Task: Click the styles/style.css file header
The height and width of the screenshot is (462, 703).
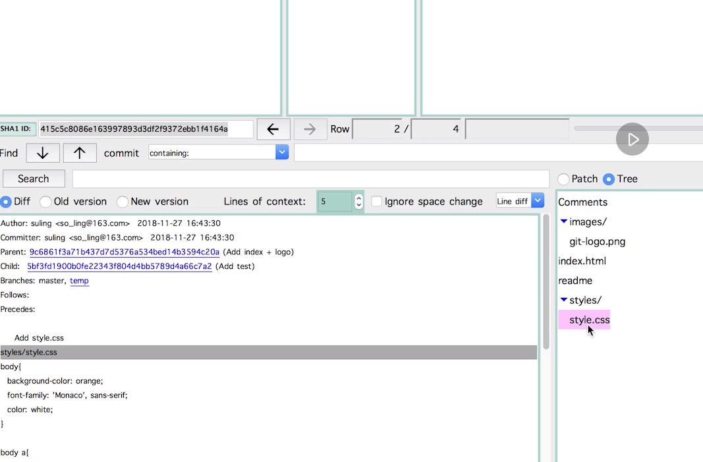Action: [269, 353]
